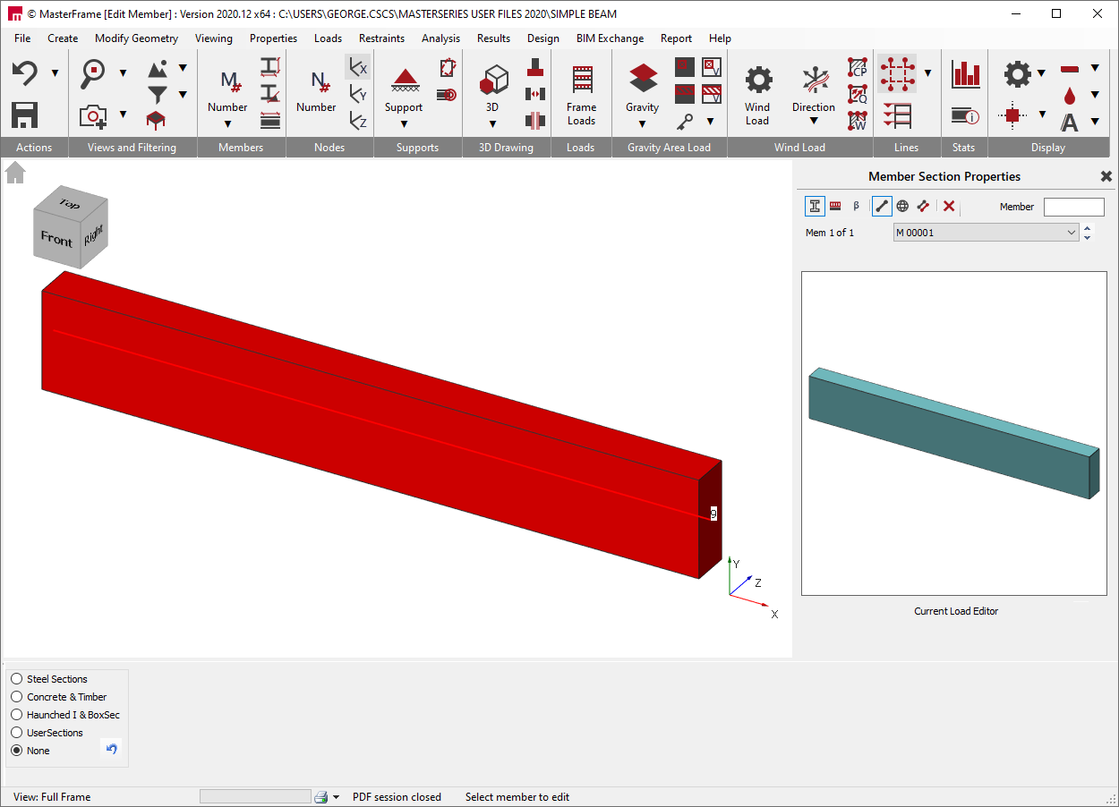Viewport: 1119px width, 807px height.
Task: Click the Save floppy disk icon
Action: 24,115
